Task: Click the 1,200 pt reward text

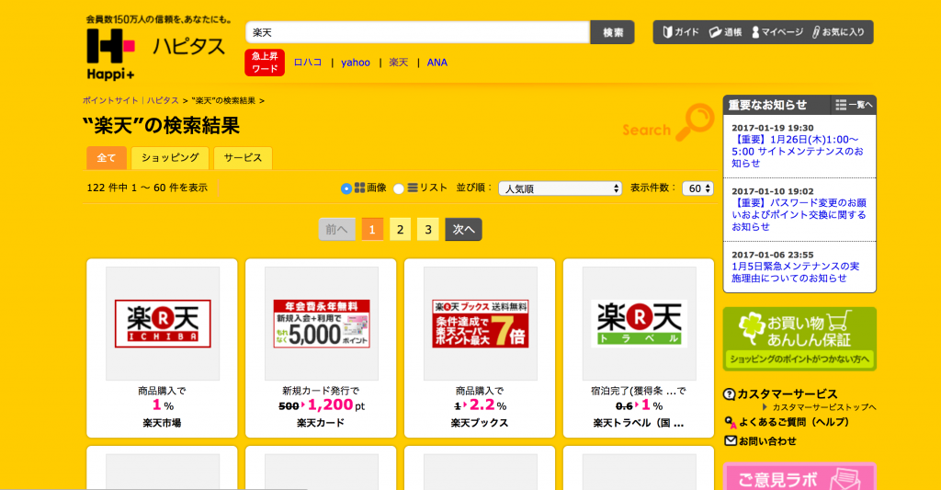Action: [x=336, y=405]
